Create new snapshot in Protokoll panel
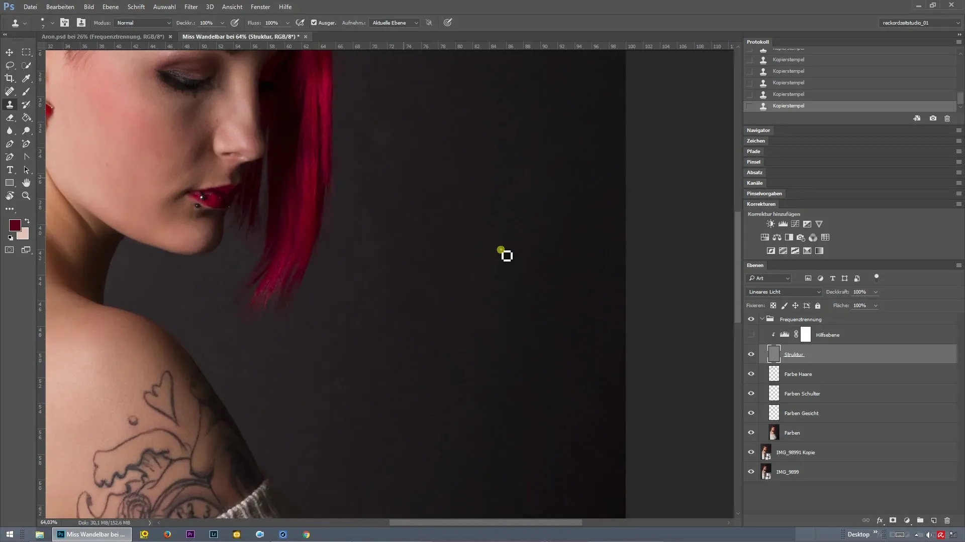The height and width of the screenshot is (542, 965). coord(933,118)
